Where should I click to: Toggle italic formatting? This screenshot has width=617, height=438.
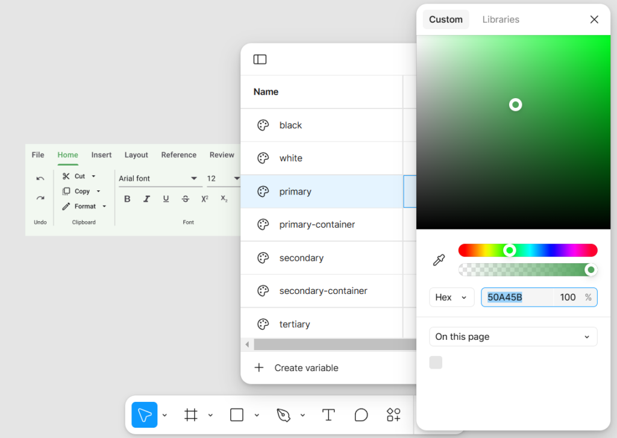(x=146, y=198)
